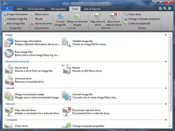Image resolution: width=175 pixels, height=131 pixels.
Task: Collapse the Mount and unmount section
Action: 166,62
